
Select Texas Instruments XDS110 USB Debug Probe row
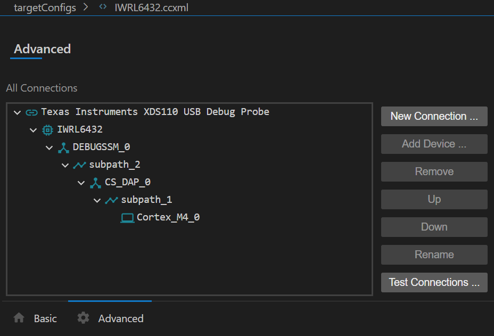[190, 112]
